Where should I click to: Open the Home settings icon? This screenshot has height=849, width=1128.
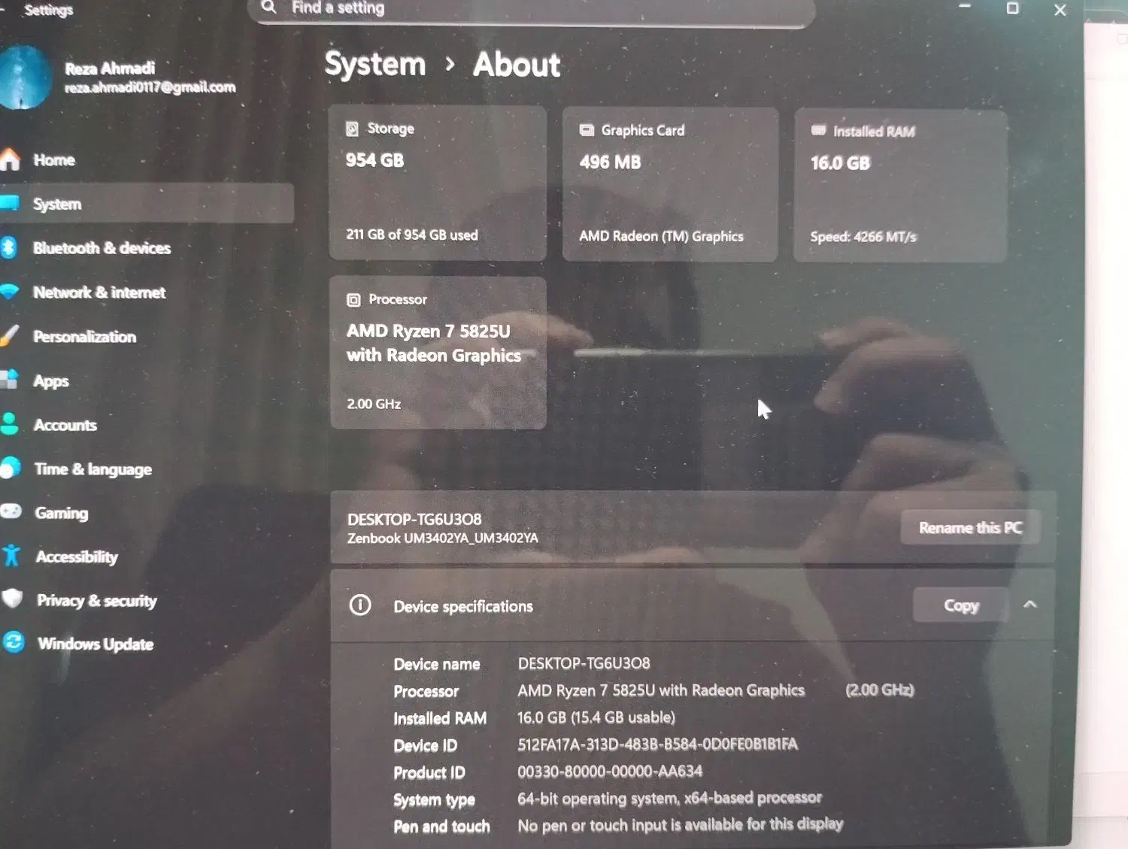(11, 159)
